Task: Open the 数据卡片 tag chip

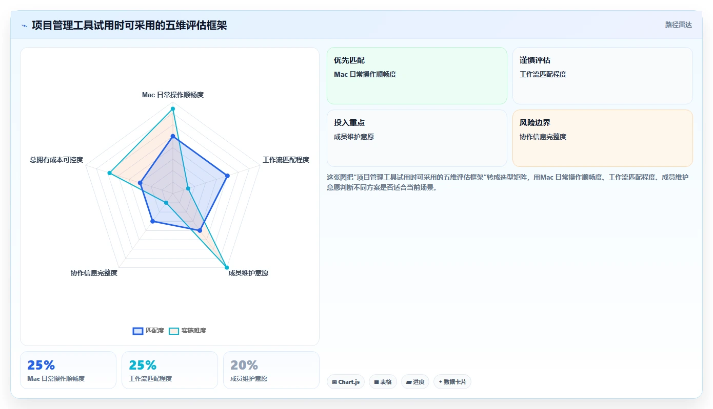Action: tap(452, 382)
